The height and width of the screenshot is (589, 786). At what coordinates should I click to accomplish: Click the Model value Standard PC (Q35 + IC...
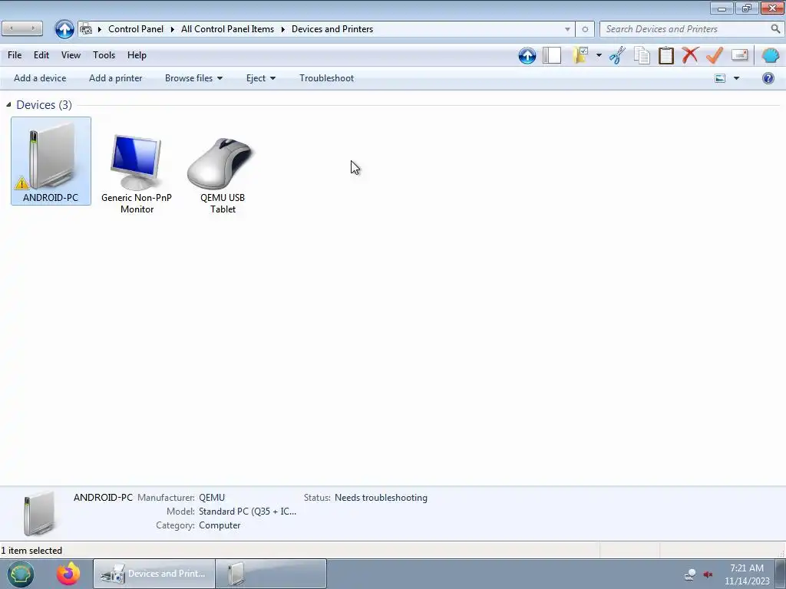click(247, 512)
